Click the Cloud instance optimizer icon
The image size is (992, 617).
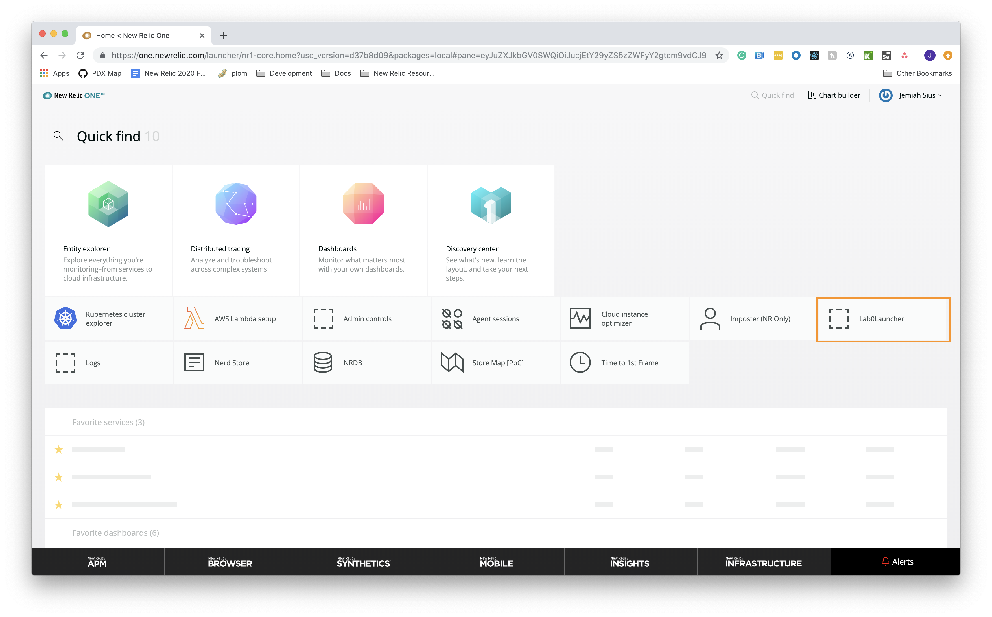580,318
